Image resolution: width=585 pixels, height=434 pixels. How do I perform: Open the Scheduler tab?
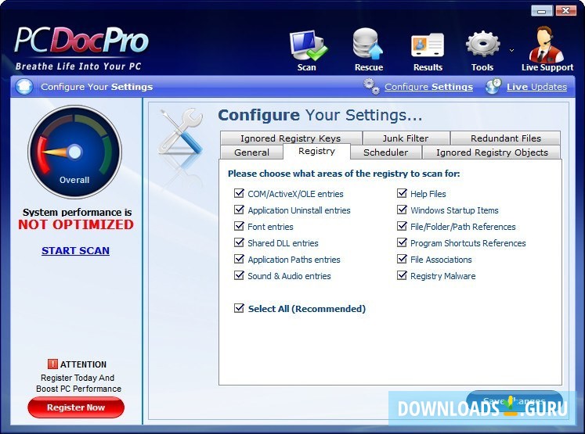(386, 152)
